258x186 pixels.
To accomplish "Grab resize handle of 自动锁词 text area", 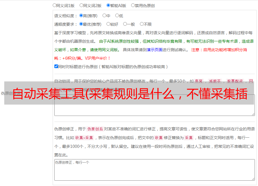I will pos(253,114).
